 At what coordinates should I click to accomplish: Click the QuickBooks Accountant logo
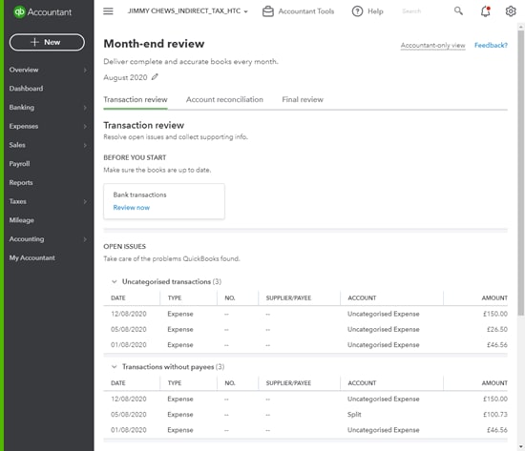42,12
